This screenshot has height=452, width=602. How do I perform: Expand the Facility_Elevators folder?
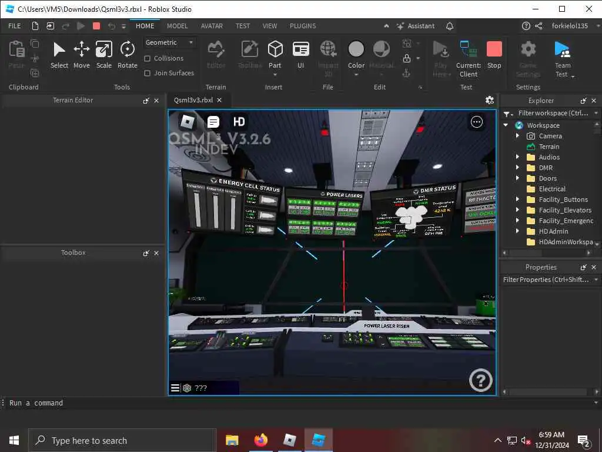(x=517, y=210)
